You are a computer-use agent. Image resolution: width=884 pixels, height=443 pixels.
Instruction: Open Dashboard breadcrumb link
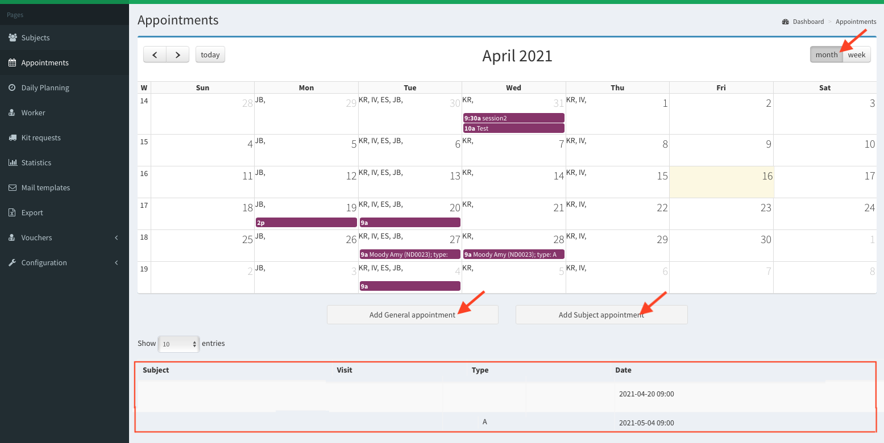click(808, 22)
